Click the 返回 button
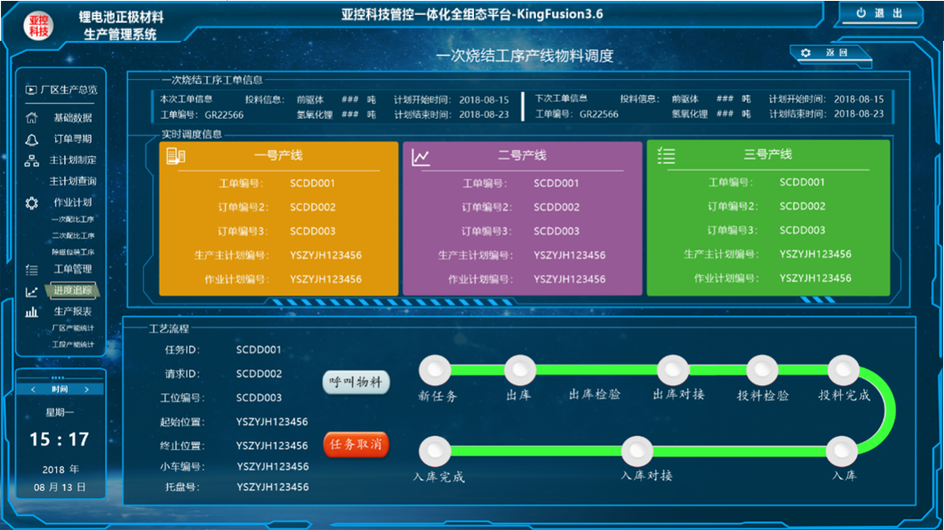Image resolution: width=944 pixels, height=530 pixels. click(829, 53)
